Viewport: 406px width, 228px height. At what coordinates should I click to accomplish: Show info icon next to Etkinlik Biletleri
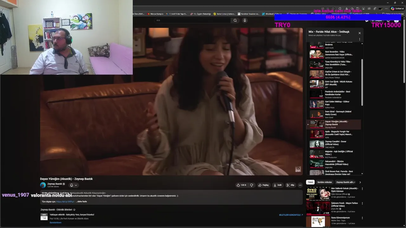pos(74,210)
